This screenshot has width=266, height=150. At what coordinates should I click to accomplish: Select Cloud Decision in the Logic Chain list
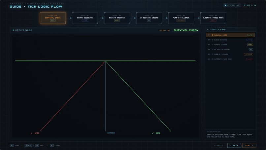point(230,40)
